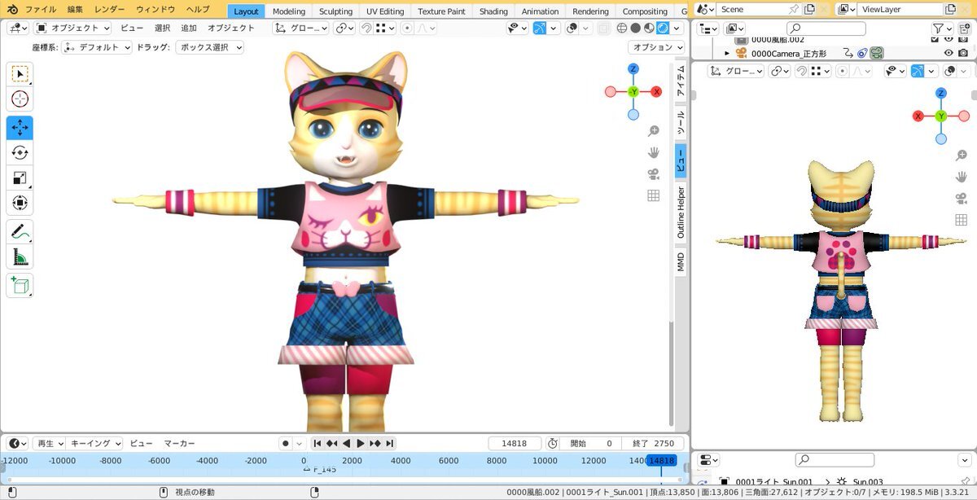
Task: Switch perspective/orthographic grid icon in main viewport
Action: (653, 195)
